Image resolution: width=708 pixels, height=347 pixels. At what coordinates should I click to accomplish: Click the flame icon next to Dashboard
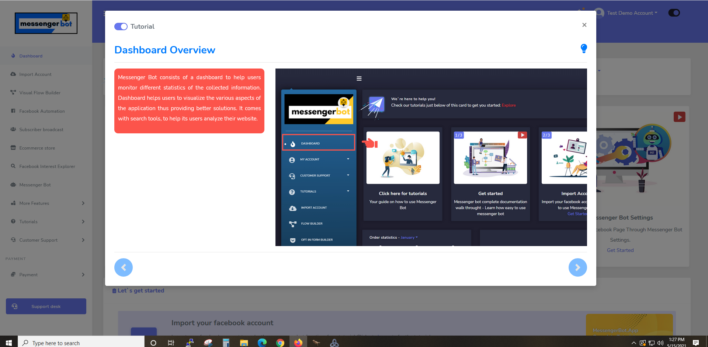[13, 56]
